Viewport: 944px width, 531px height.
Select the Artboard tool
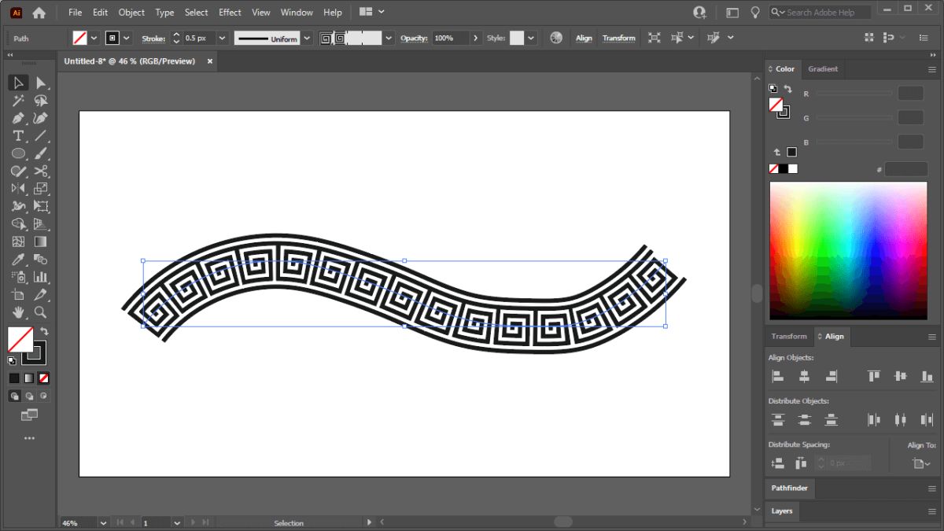(x=18, y=294)
